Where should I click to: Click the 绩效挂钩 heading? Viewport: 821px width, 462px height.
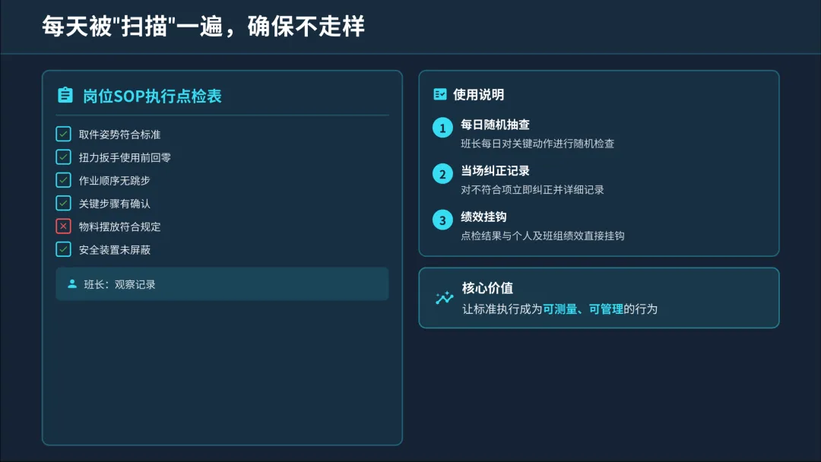483,217
